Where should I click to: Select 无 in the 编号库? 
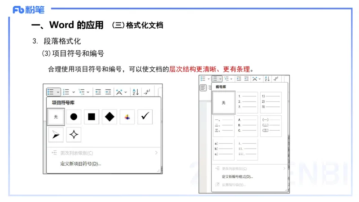click(x=223, y=103)
